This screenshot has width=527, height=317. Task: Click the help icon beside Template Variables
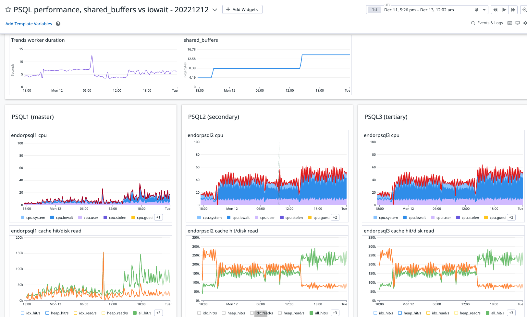(58, 24)
